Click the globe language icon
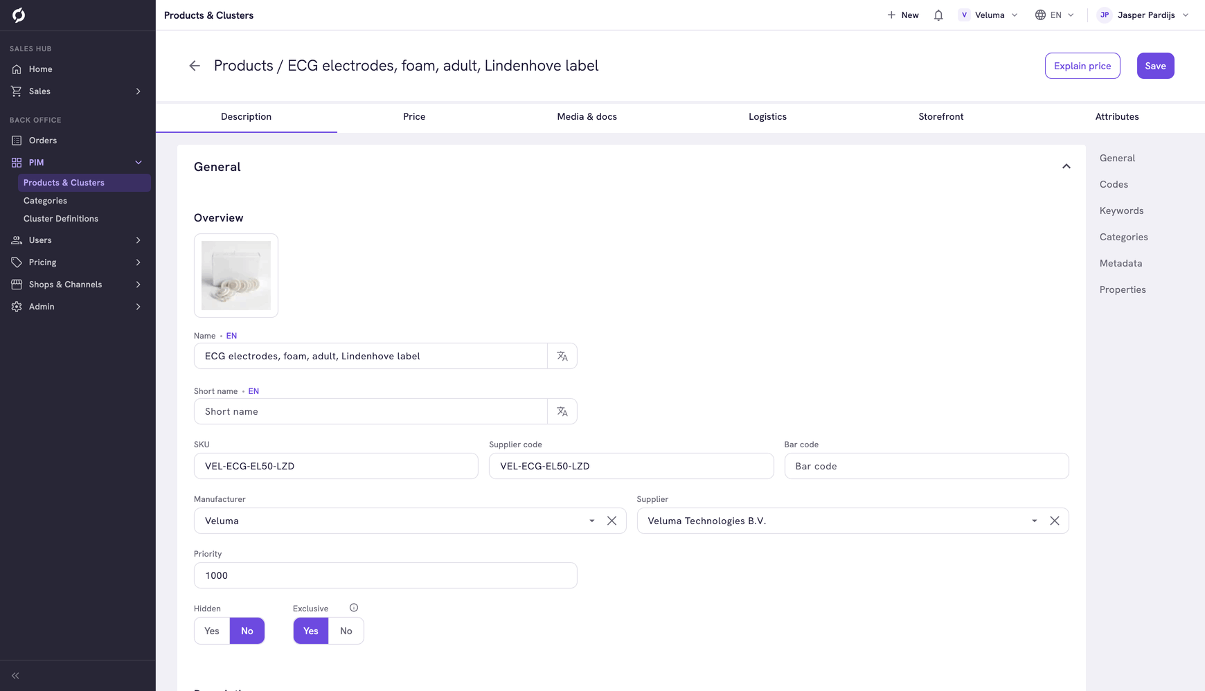 click(1040, 15)
